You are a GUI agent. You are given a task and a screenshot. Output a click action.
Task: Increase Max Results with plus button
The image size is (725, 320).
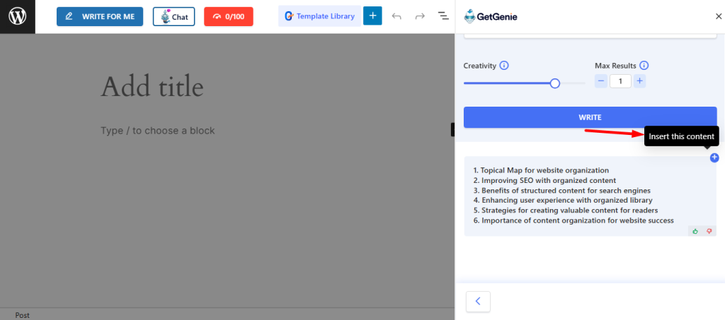coord(639,81)
